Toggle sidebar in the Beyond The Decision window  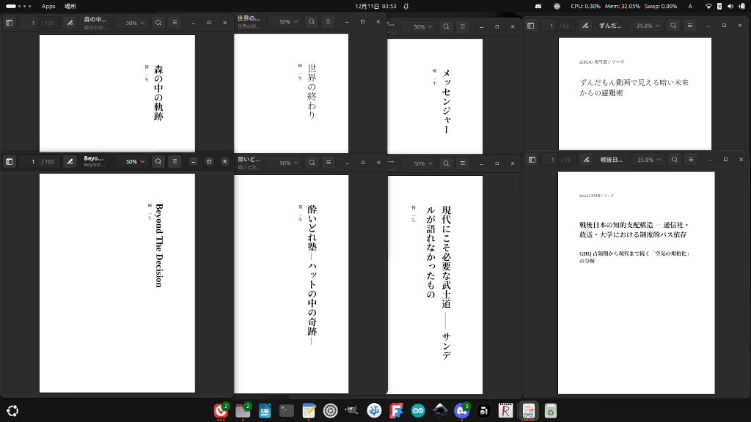9,161
